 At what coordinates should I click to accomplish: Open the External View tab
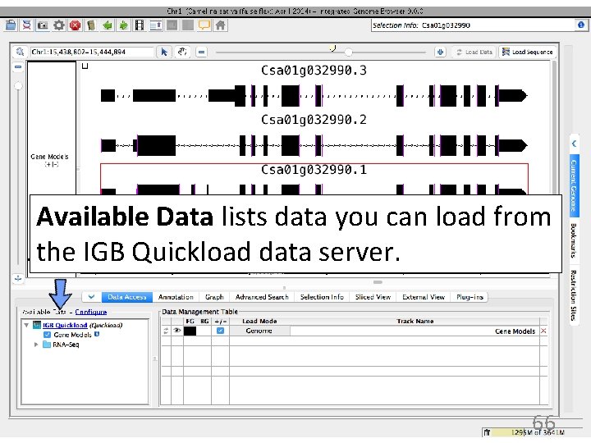click(424, 297)
